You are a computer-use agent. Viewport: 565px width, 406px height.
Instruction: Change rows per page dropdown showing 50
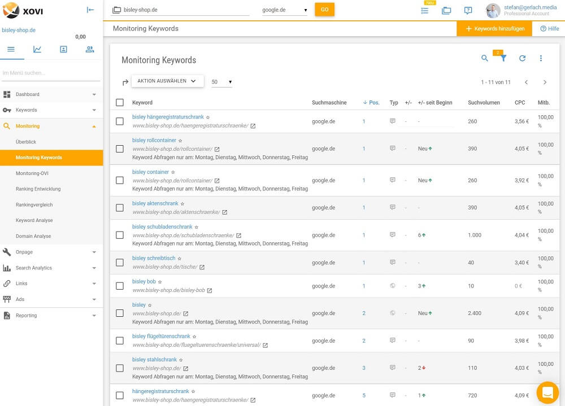coord(221,82)
